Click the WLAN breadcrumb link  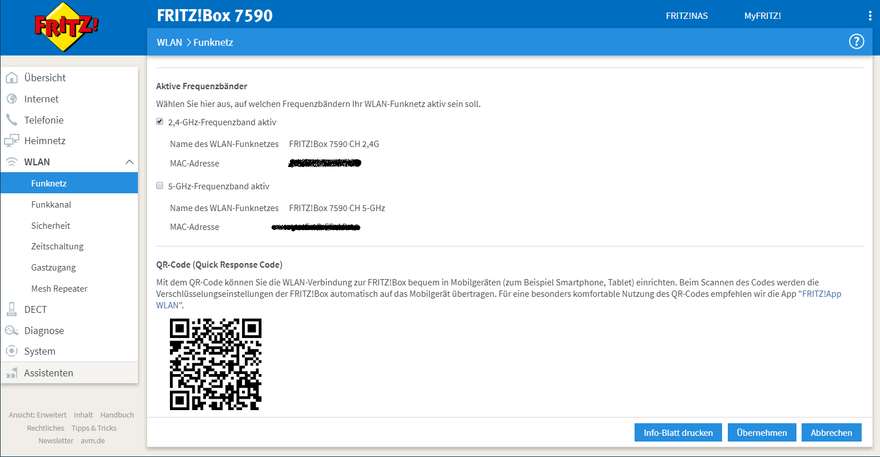click(169, 42)
